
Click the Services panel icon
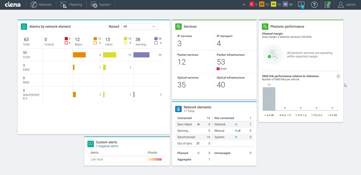tap(178, 27)
